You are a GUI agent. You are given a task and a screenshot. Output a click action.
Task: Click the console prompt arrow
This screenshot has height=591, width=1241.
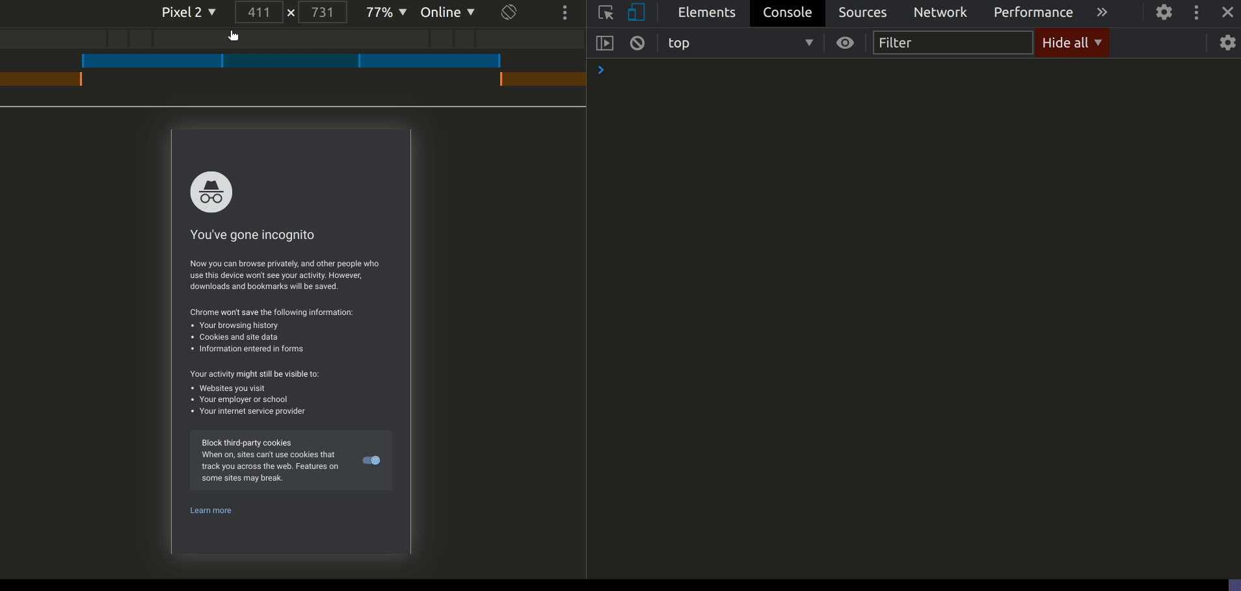[601, 70]
